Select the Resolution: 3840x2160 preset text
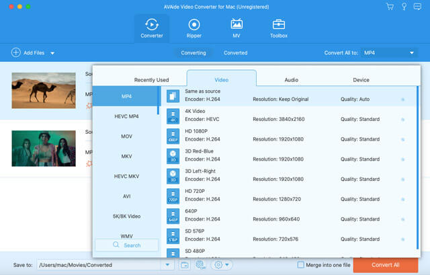This screenshot has width=430, height=275. [x=279, y=119]
